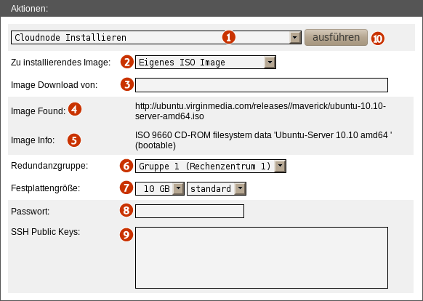423x301 pixels.
Task: Click the Passwort input field
Action: [190, 211]
